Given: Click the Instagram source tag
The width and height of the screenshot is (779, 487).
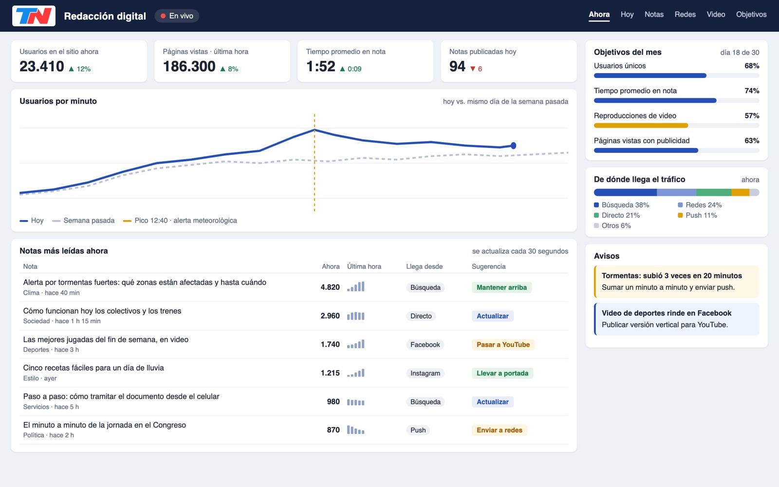Looking at the screenshot, I should [x=425, y=374].
